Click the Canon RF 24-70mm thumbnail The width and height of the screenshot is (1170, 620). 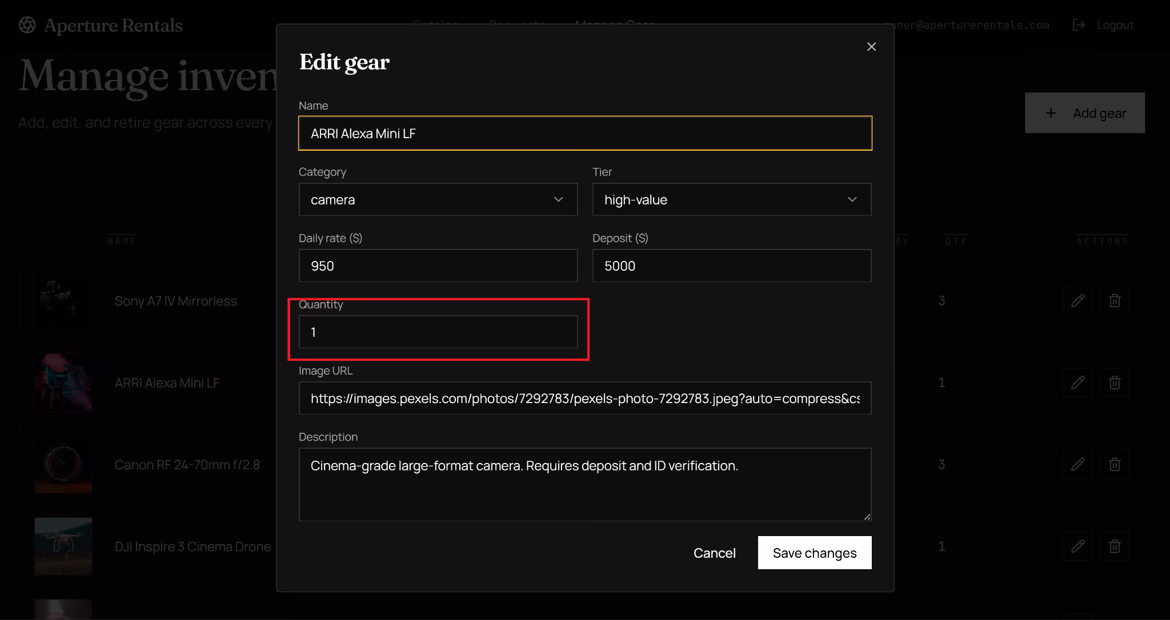[63, 465]
